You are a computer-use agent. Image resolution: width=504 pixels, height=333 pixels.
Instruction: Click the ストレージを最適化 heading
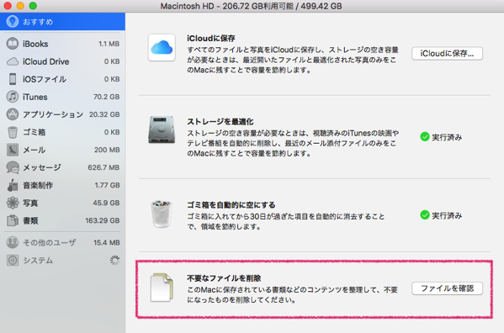point(220,122)
